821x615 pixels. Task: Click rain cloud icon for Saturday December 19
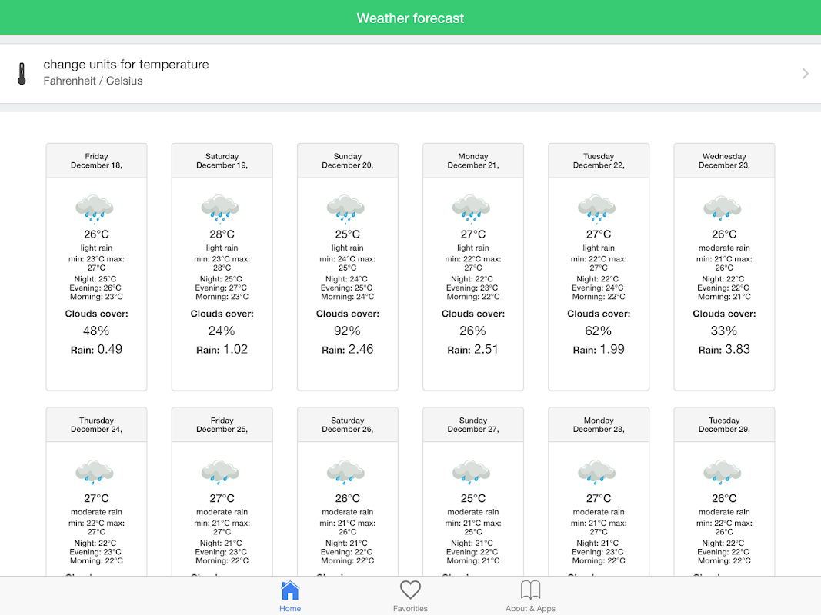coord(220,208)
